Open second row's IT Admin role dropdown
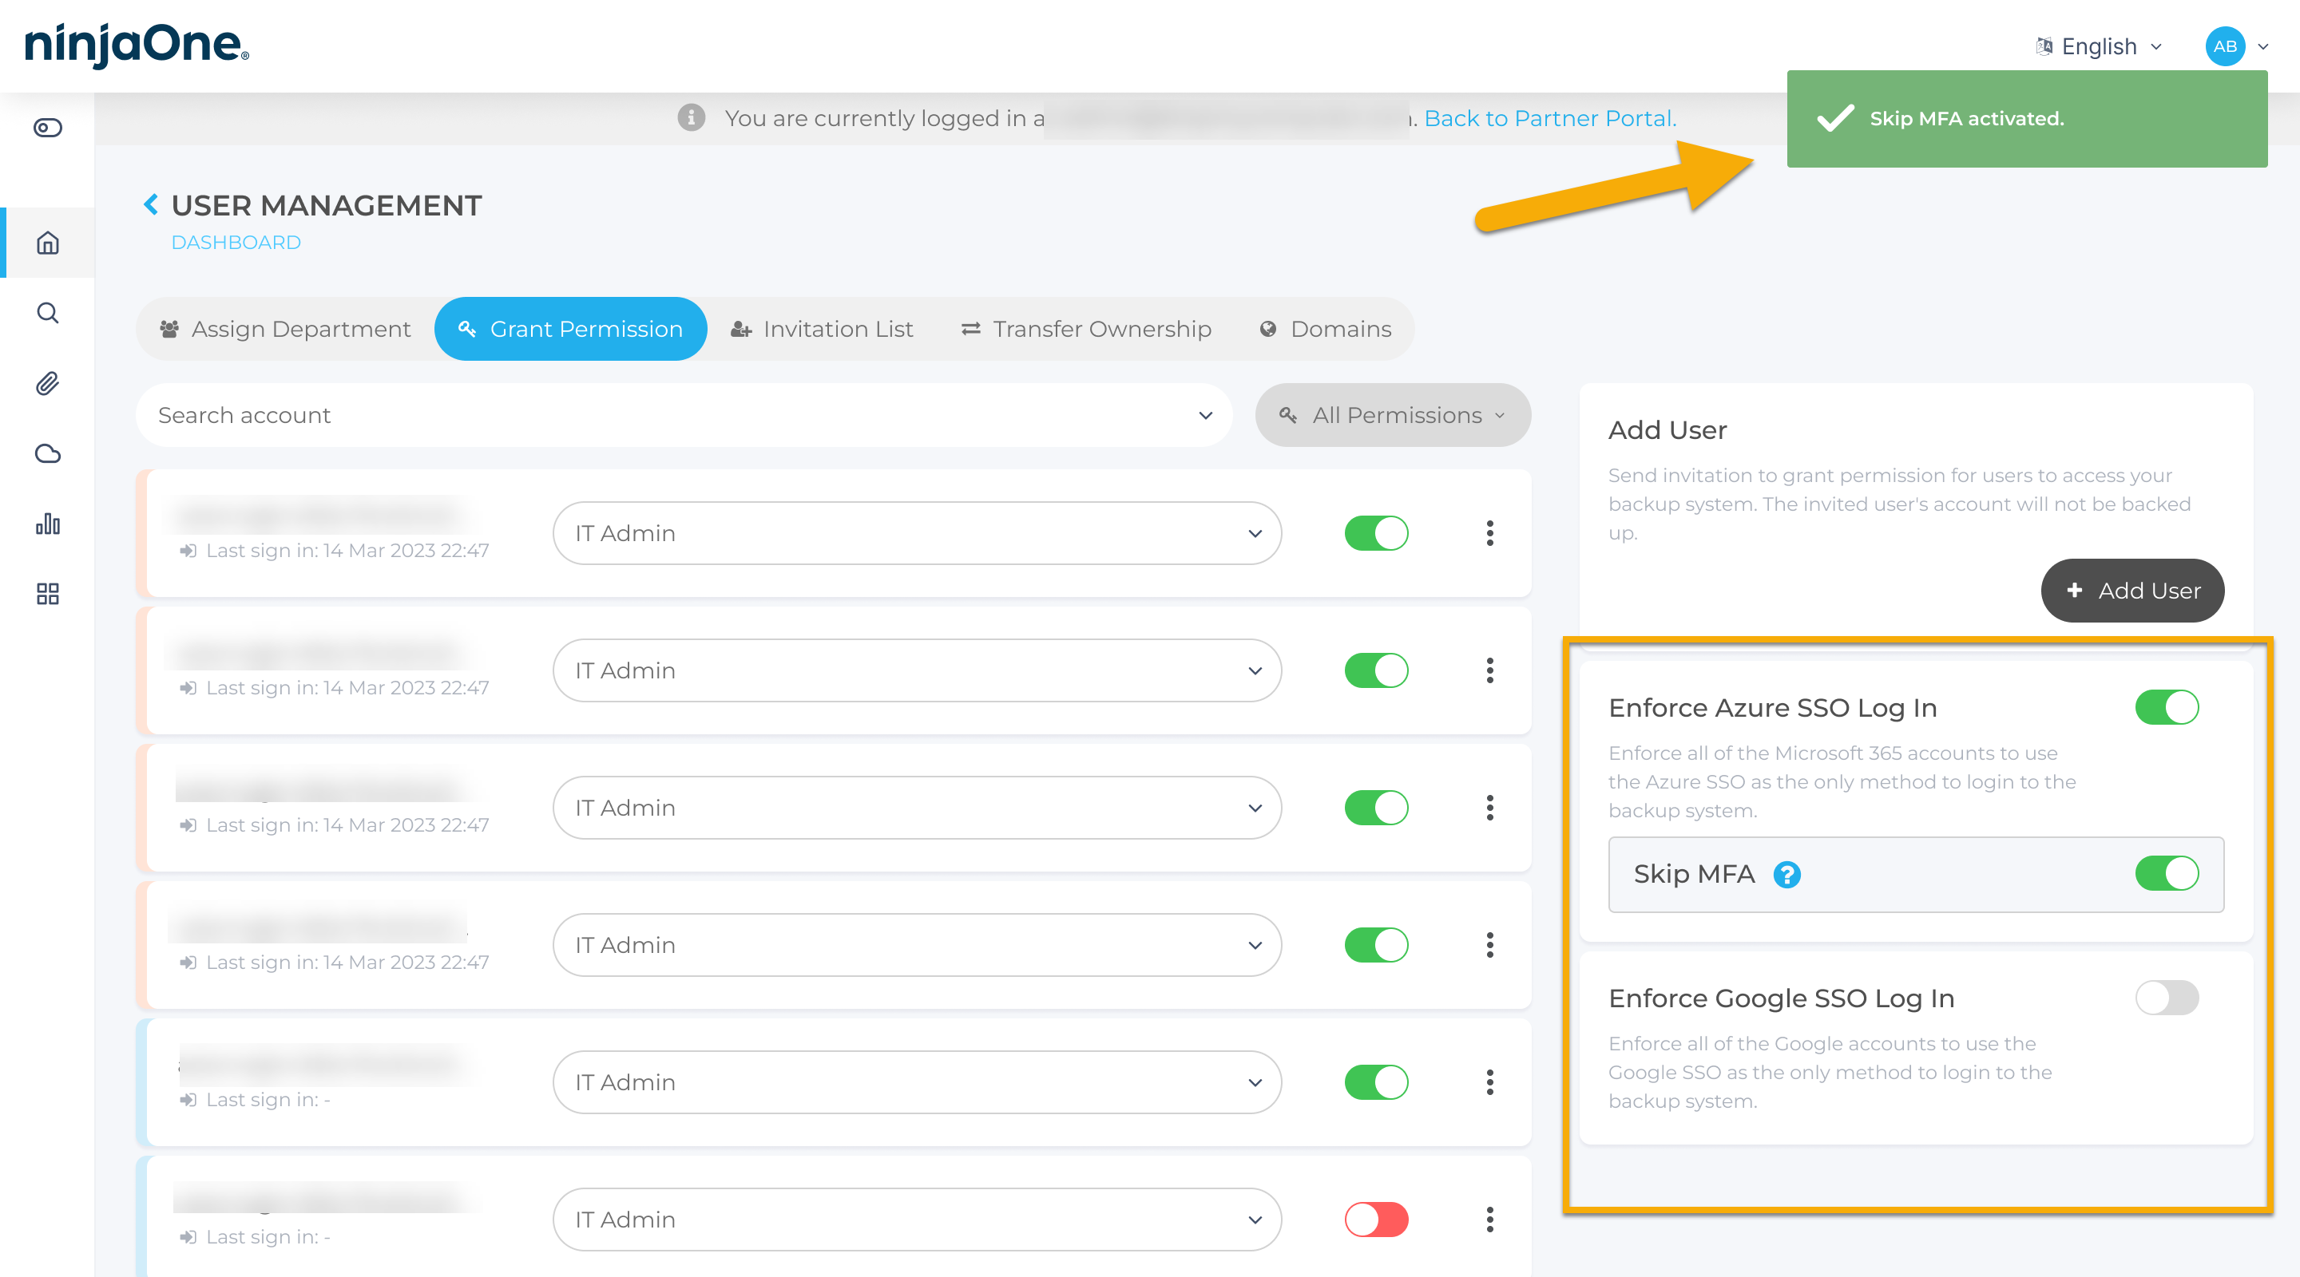Screen dimensions: 2300x1277 pos(917,670)
